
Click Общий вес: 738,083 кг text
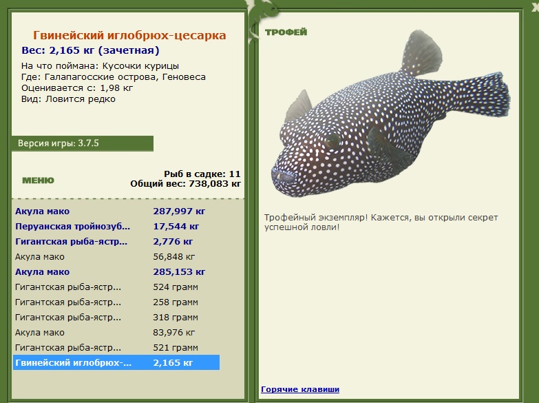(x=185, y=184)
